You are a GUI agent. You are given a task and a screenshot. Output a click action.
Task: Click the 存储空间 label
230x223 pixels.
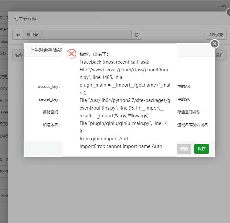pyautogui.click(x=51, y=112)
